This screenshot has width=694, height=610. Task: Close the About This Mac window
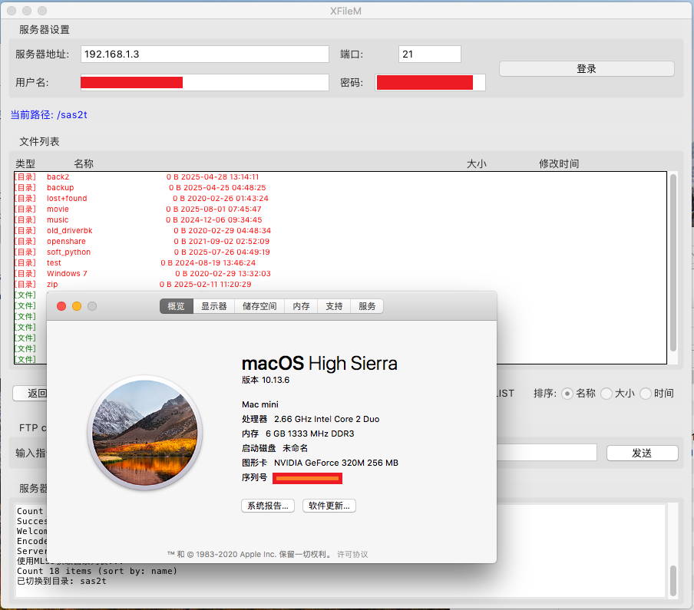(x=61, y=306)
